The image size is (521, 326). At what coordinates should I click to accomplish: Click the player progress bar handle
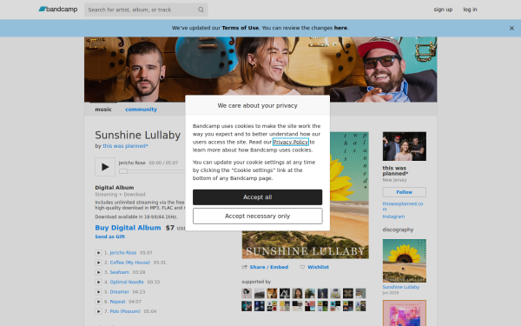tap(123, 171)
